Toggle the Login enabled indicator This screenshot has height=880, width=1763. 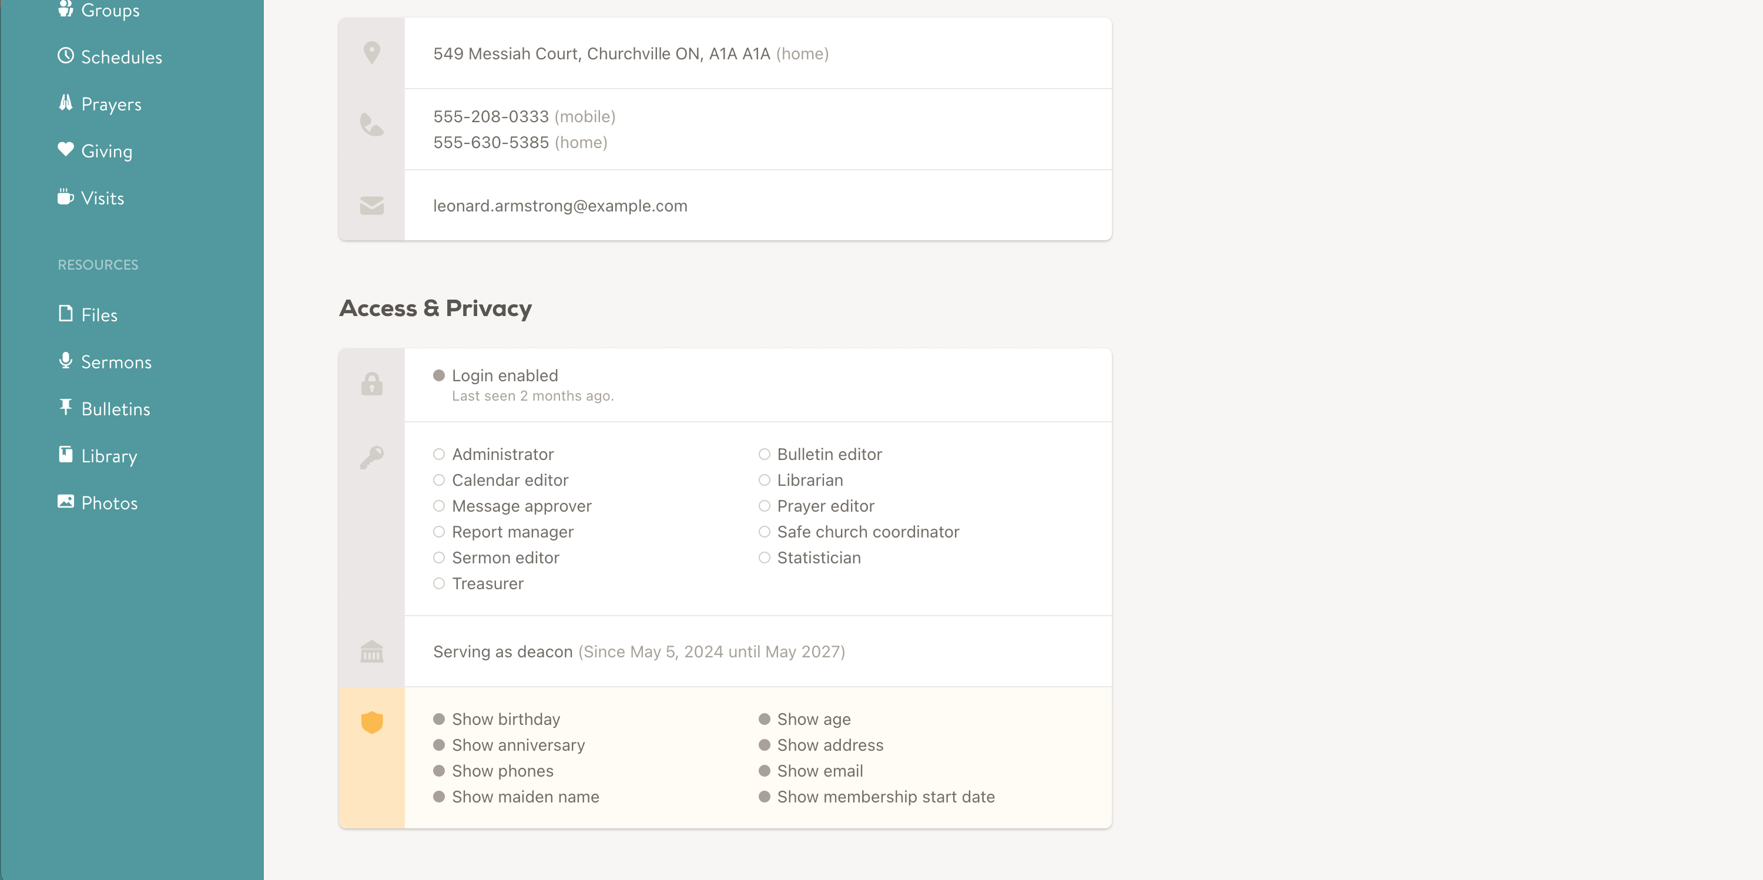click(x=440, y=376)
